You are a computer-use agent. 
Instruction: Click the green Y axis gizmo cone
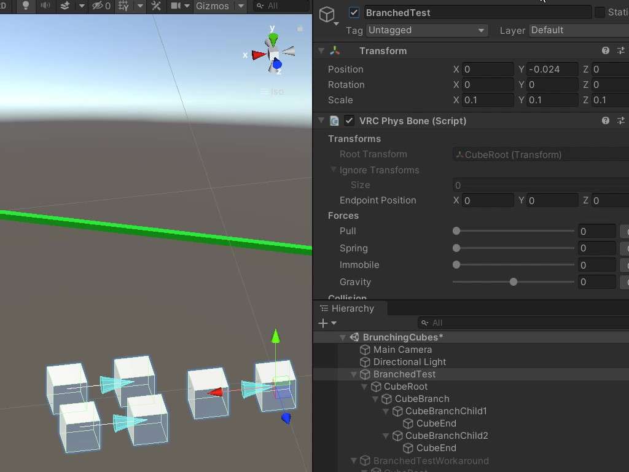273,37
